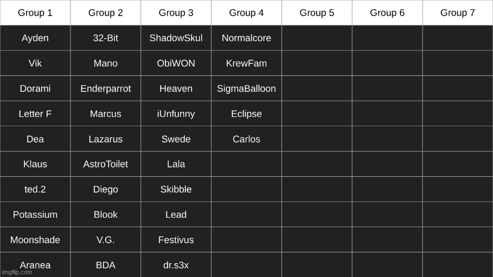Viewport: 493px width, 277px height.
Task: Select the Group 2 header cell
Action: coord(105,13)
